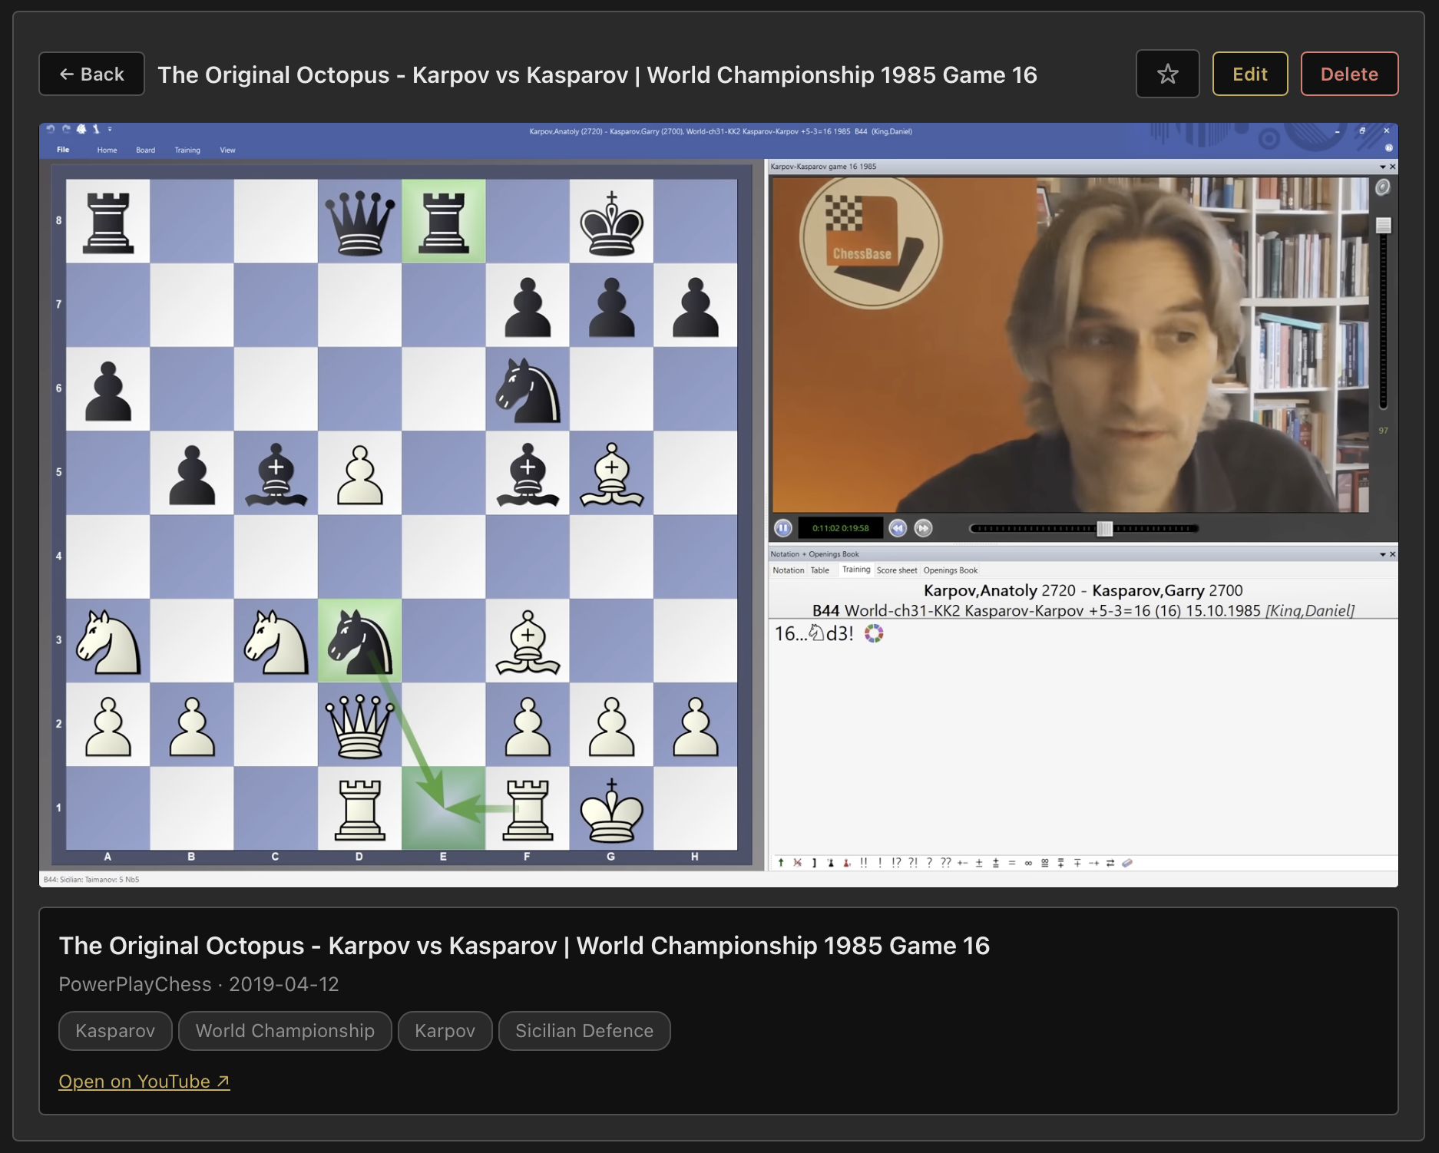Pause the video playback
The height and width of the screenshot is (1153, 1439).
pos(783,528)
